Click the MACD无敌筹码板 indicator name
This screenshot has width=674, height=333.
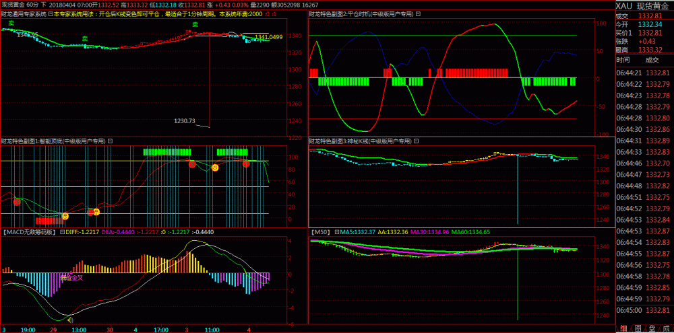[x=29, y=232]
